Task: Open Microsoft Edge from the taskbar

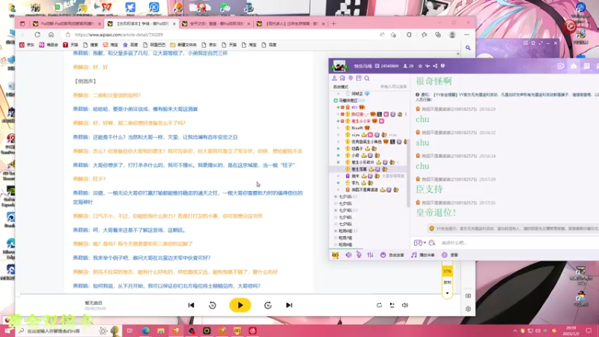Action: point(145,331)
